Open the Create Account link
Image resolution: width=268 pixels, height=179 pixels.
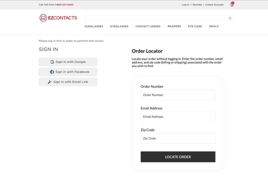coord(214,4)
